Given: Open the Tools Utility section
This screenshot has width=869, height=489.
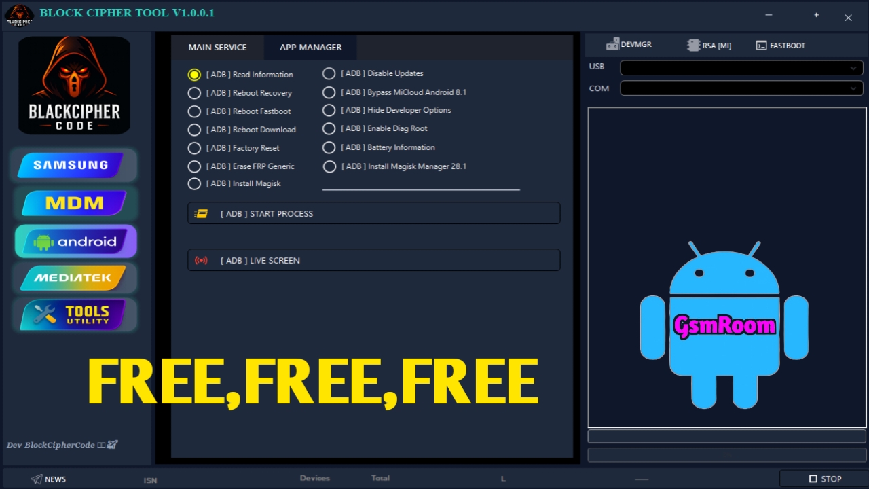Looking at the screenshot, I should coord(73,315).
